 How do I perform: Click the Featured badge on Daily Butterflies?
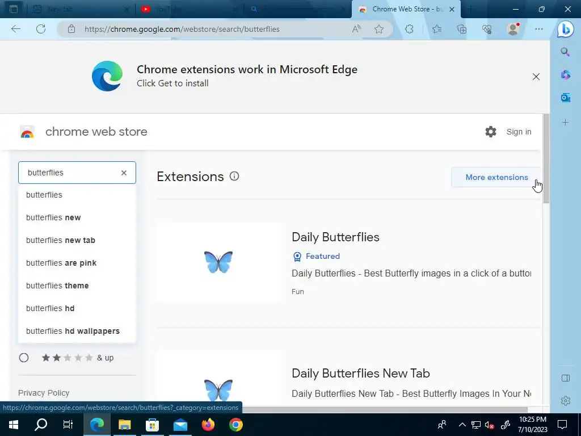click(x=316, y=256)
